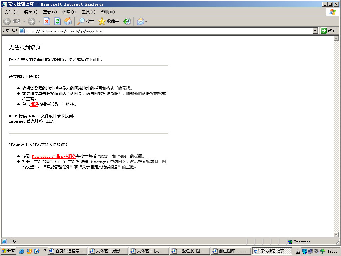The height and width of the screenshot is (256, 341).
Task: Click the IE title bar icon
Action: tap(4, 4)
